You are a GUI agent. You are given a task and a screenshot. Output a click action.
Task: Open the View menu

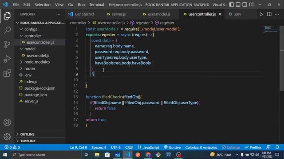coord(59,5)
